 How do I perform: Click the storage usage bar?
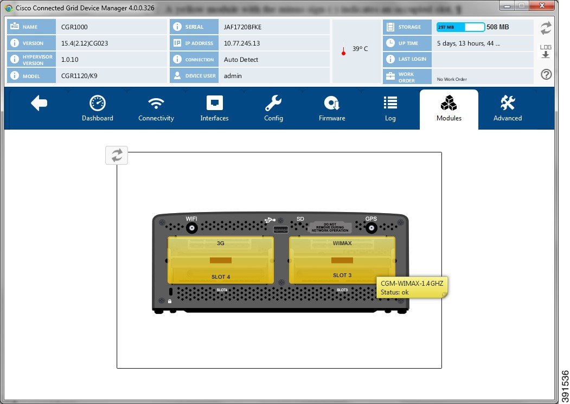click(460, 27)
